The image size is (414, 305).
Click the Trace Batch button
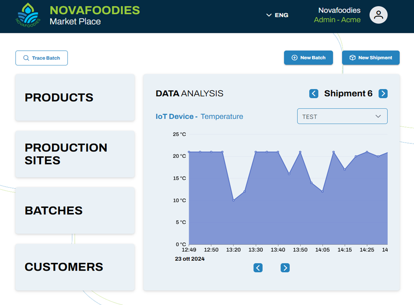pos(41,58)
